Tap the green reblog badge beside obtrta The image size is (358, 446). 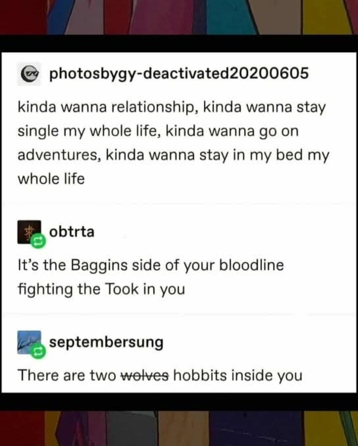(38, 241)
